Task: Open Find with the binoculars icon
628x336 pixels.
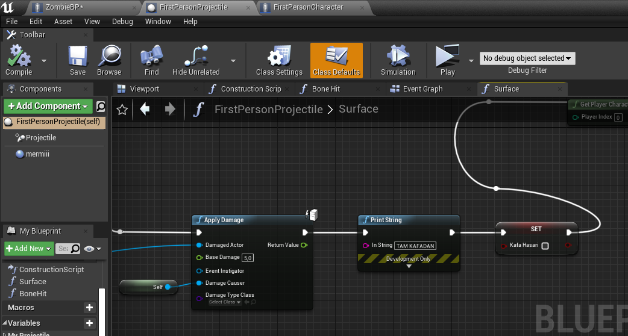Action: (x=151, y=56)
